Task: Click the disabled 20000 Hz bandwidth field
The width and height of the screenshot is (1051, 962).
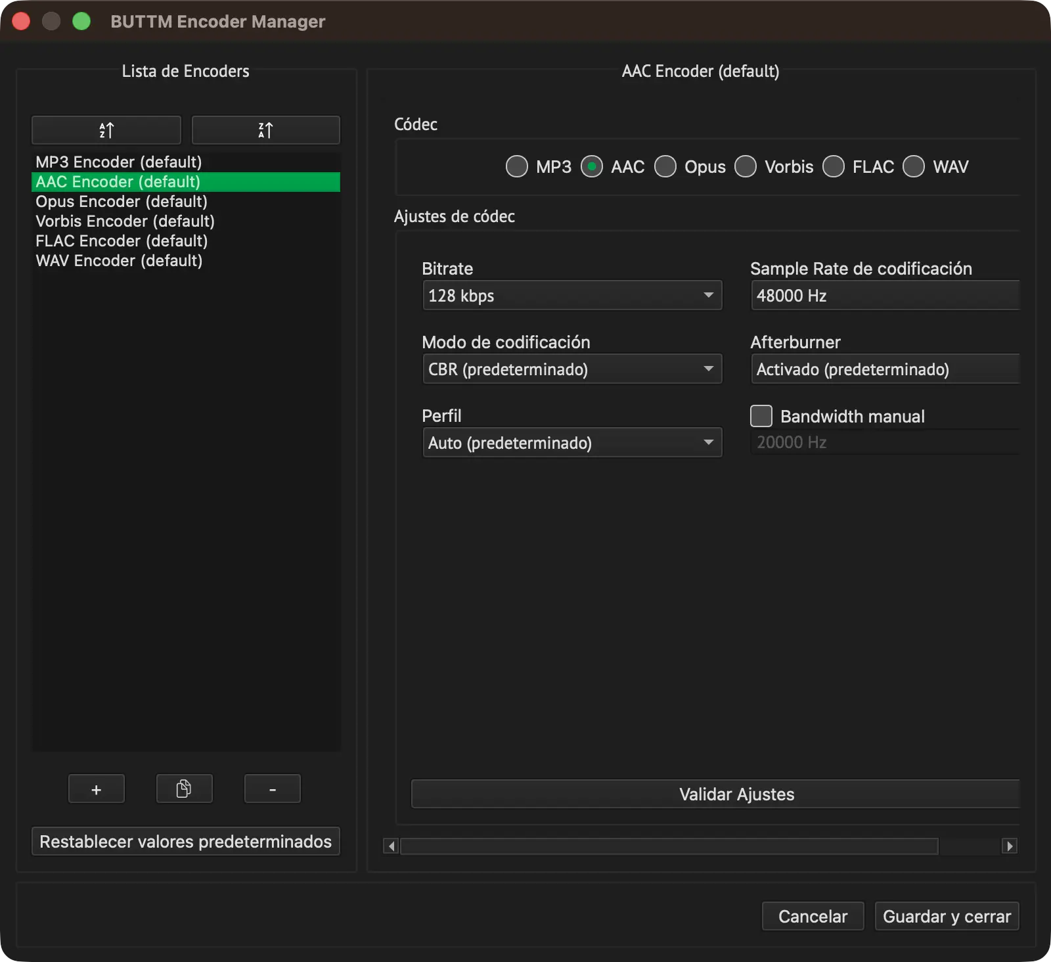Action: 885,442
